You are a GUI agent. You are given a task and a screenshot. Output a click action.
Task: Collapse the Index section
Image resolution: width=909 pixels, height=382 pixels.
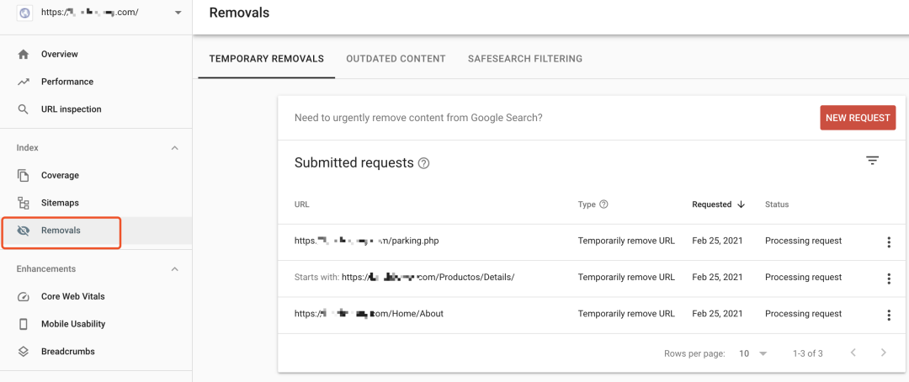(x=175, y=148)
